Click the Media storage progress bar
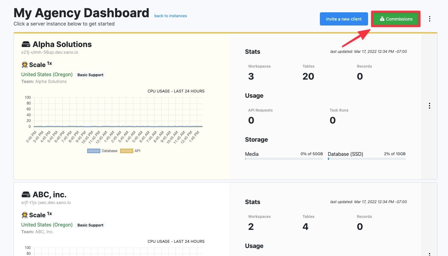The height and width of the screenshot is (256, 448). point(284,159)
